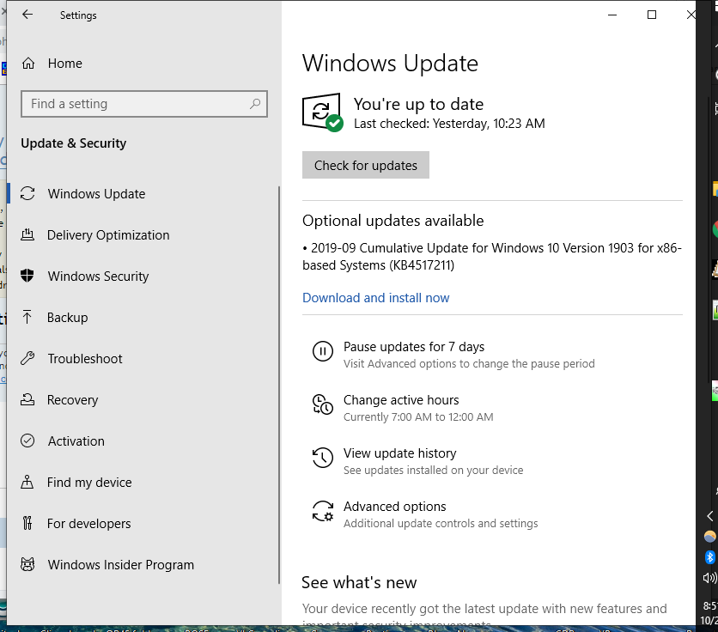Click the Troubleshoot wrench icon
The height and width of the screenshot is (632, 718).
(x=27, y=358)
